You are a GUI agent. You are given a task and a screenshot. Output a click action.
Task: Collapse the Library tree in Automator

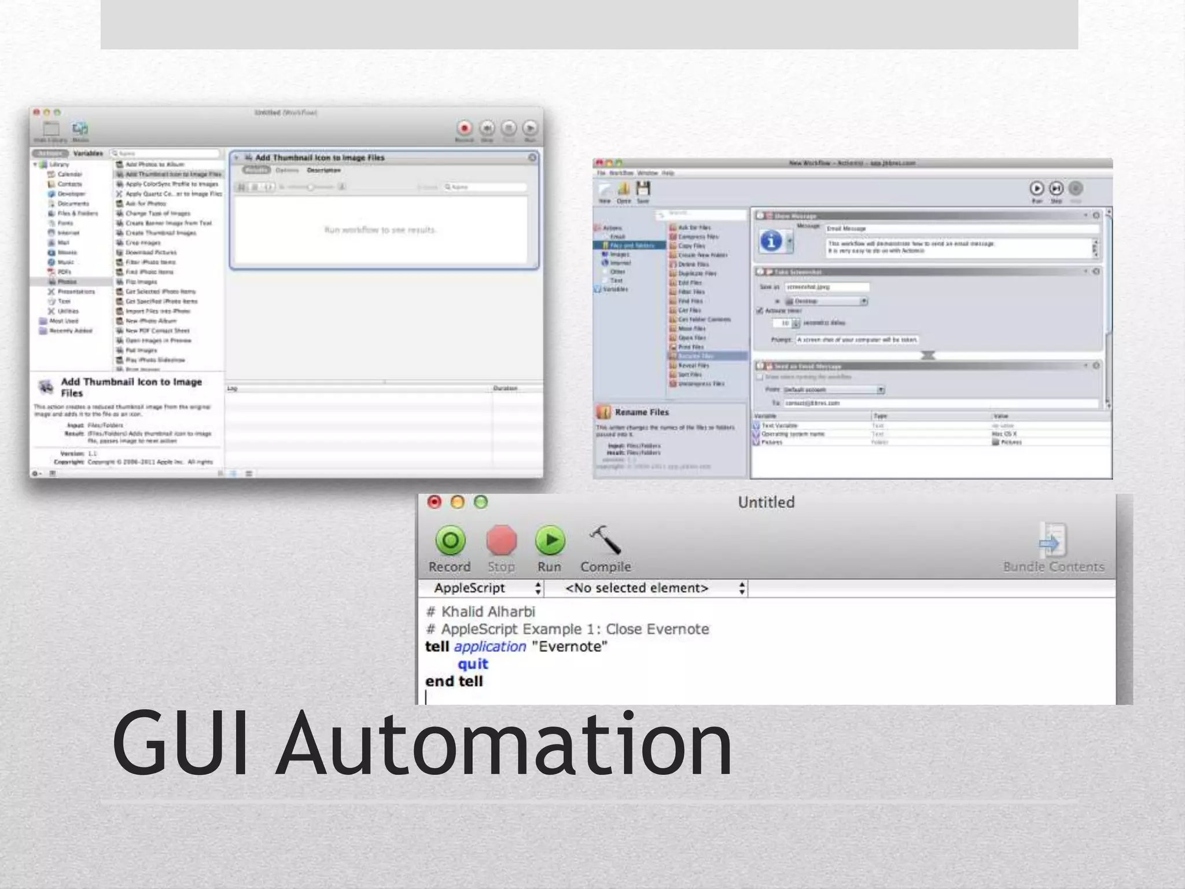coord(36,164)
